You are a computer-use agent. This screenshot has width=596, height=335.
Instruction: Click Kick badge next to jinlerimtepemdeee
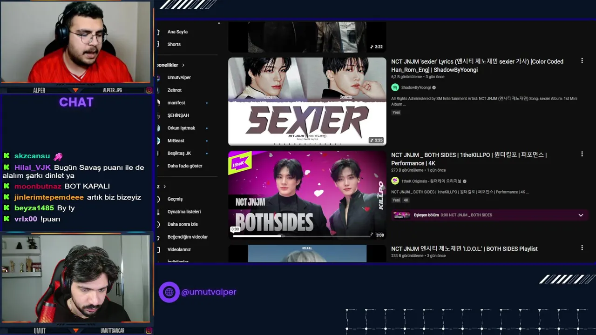pos(7,197)
